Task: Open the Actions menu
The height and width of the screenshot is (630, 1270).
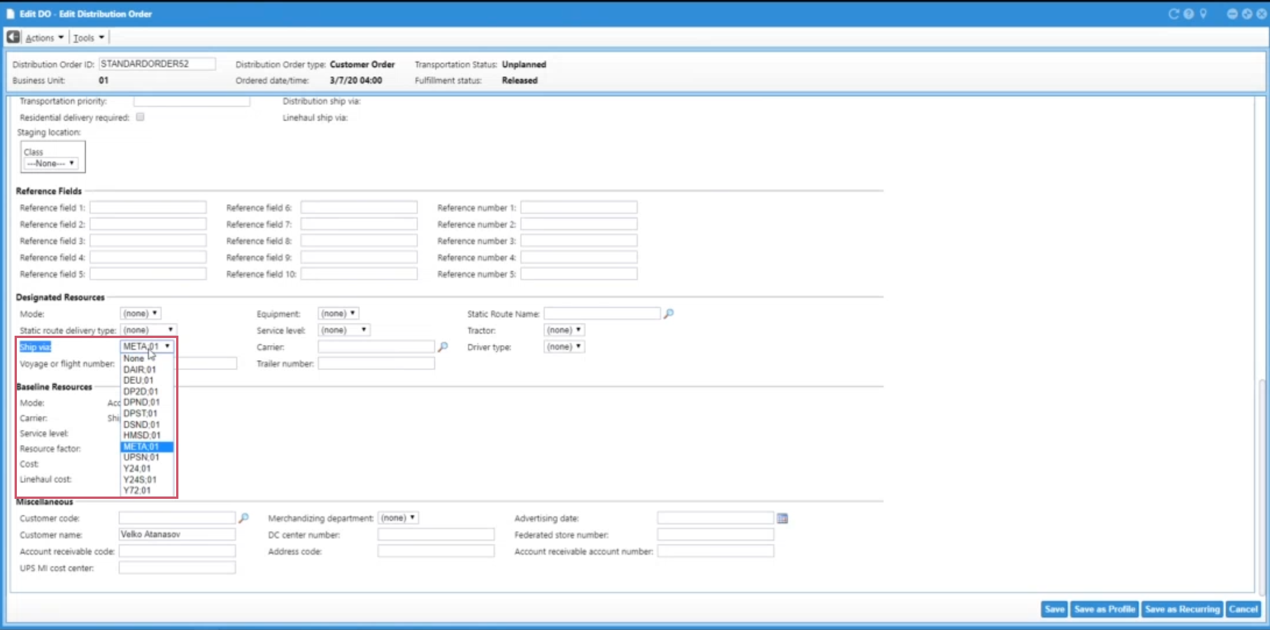Action: click(x=44, y=38)
